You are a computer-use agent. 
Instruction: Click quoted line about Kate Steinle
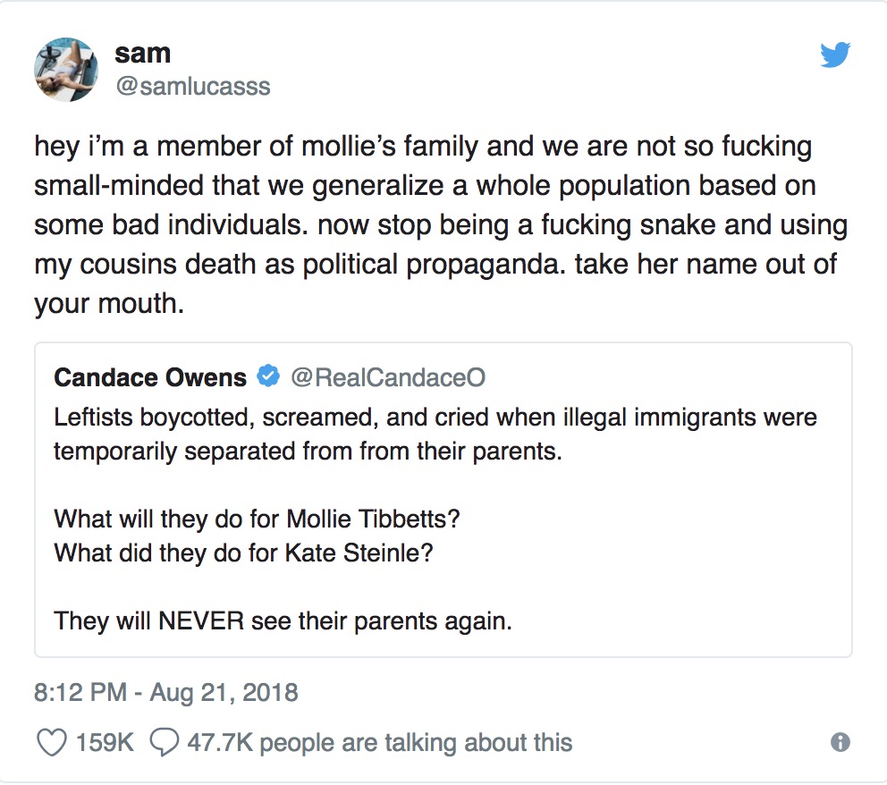point(243,553)
